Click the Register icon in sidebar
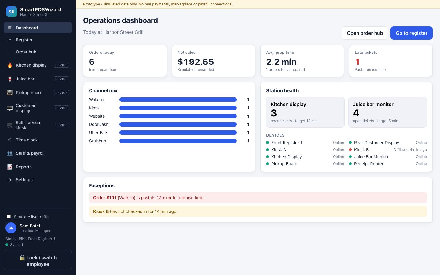 (10, 40)
